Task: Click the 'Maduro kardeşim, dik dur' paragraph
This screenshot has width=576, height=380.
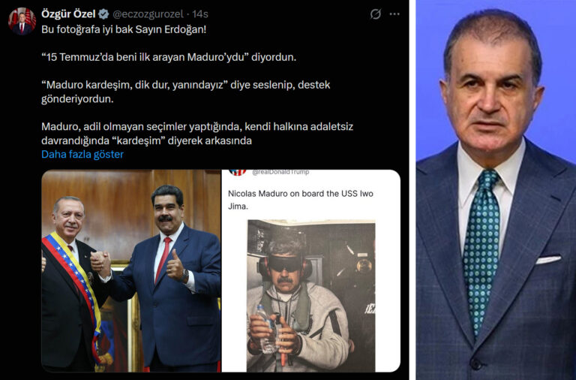Action: 185,92
